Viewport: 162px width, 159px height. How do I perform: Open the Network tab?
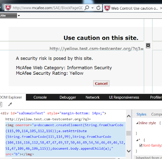pos(92,97)
